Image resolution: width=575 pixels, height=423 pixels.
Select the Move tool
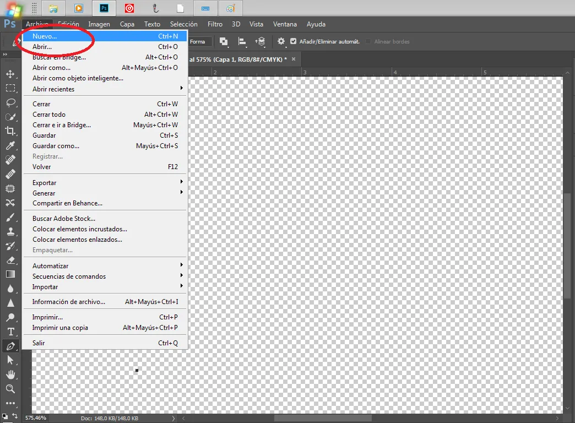point(10,74)
